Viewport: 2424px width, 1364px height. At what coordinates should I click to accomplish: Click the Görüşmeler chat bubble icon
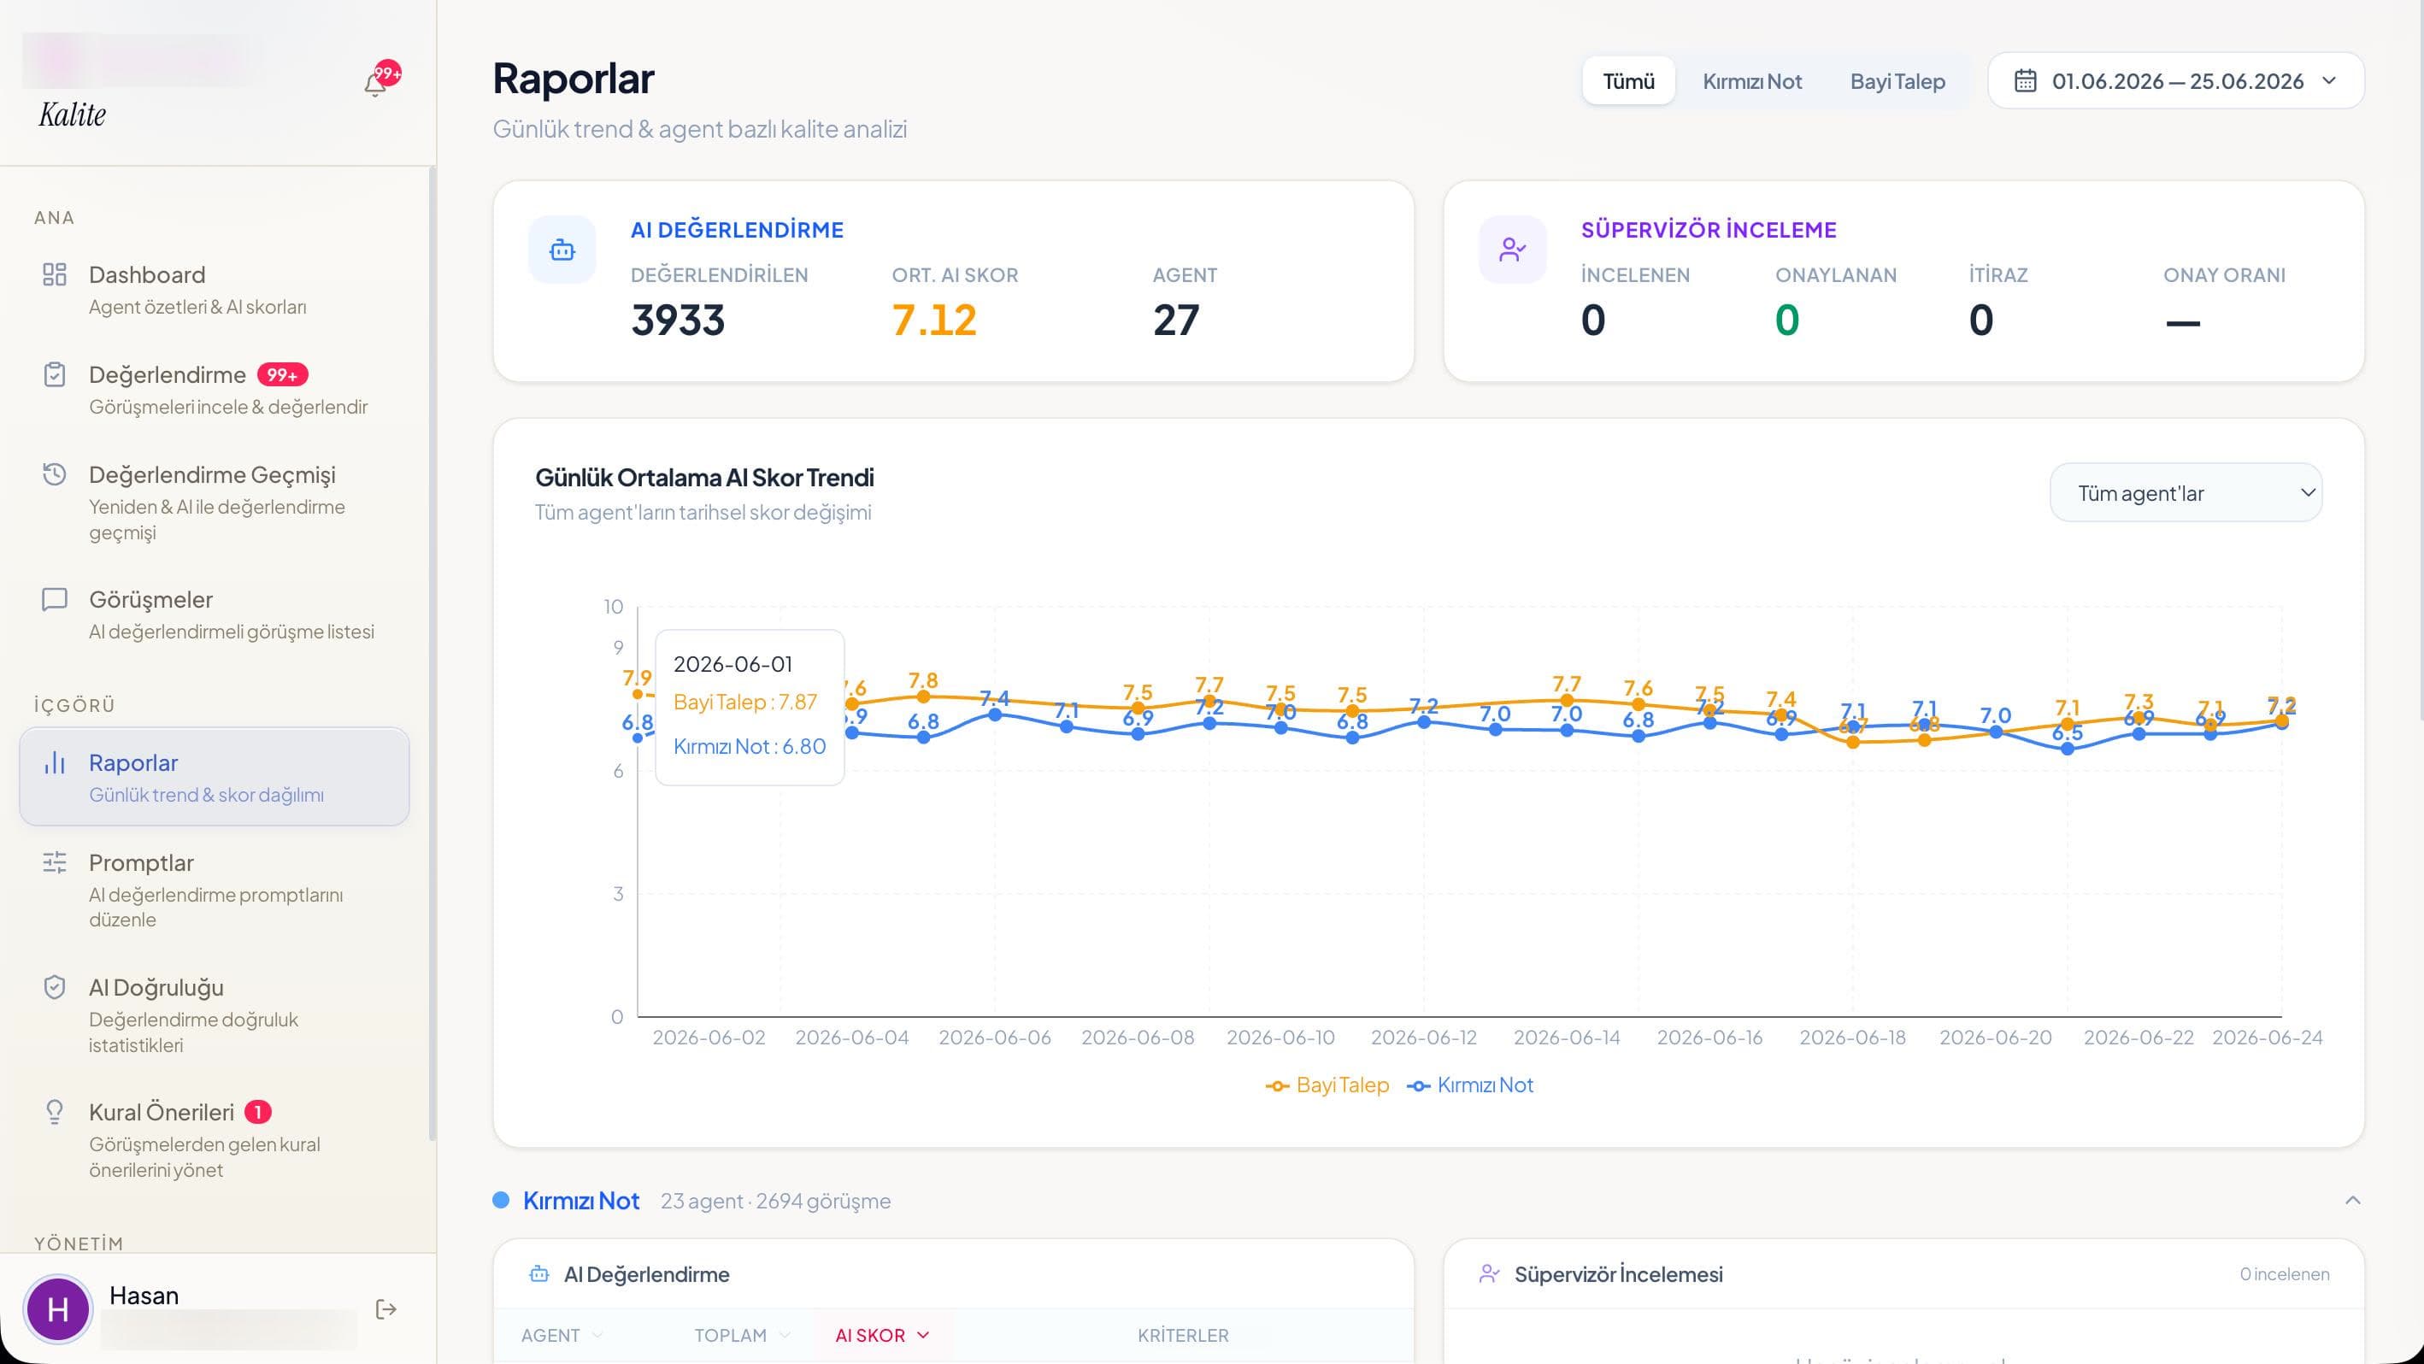click(55, 599)
